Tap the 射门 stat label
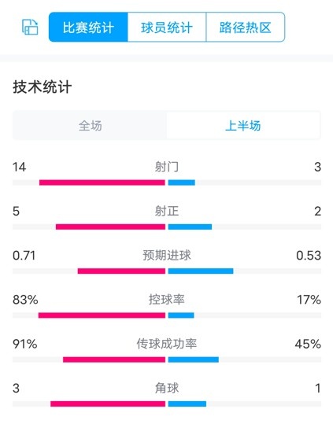This screenshot has height=424, width=333. pos(167,167)
